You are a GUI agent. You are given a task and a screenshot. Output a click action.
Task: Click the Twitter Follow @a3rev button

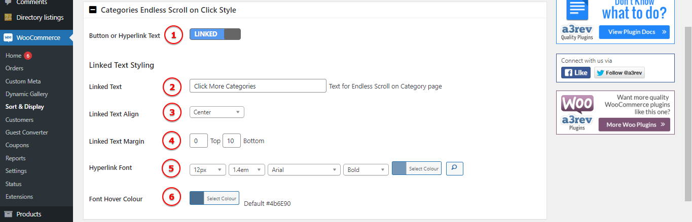(x=619, y=73)
